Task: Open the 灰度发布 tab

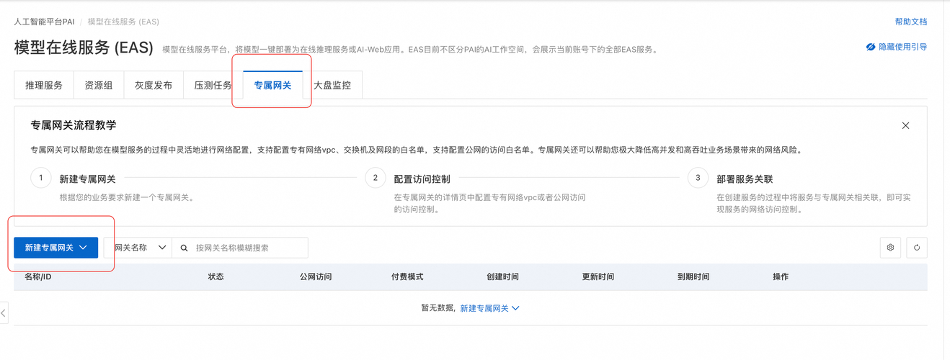Action: 154,85
